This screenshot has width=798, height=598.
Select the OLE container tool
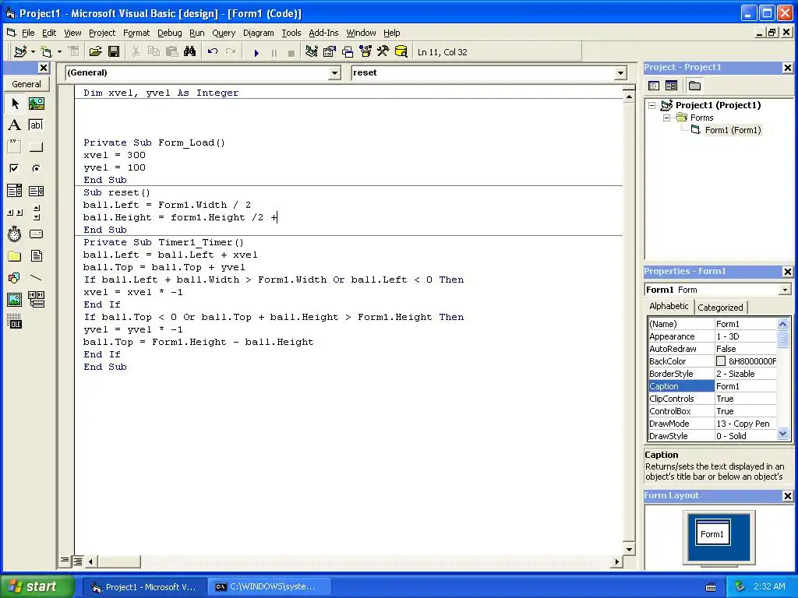click(15, 322)
